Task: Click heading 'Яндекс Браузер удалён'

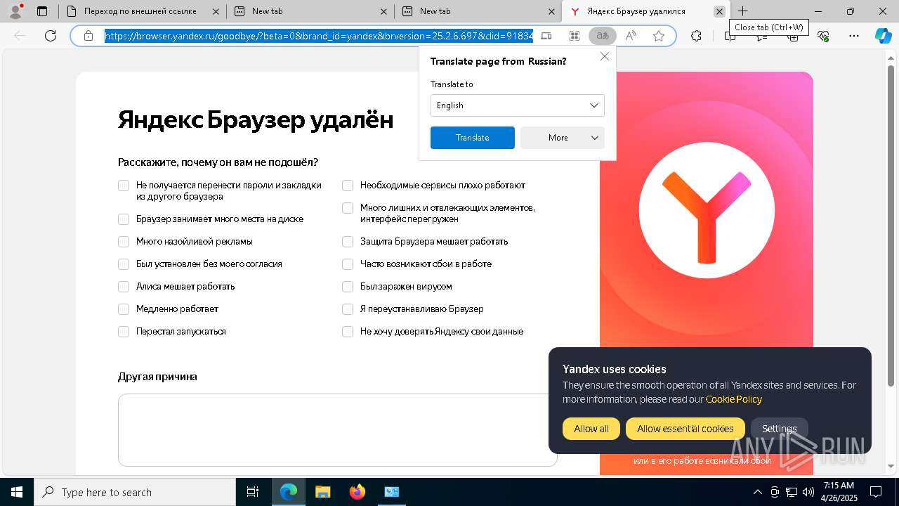Action: [256, 120]
